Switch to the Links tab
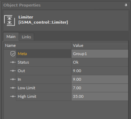This screenshot has width=131, height=119. 26,37
